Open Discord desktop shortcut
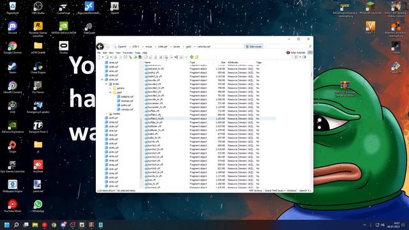The width and height of the screenshot is (409, 230). 12,28
